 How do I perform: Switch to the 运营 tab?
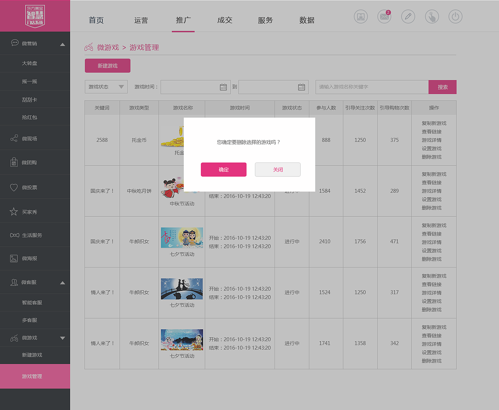pyautogui.click(x=141, y=20)
